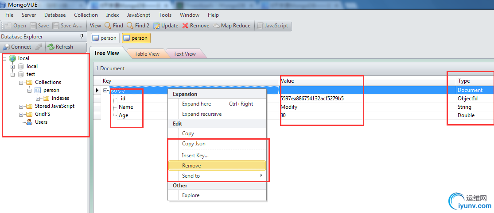
Task: Click the Connect button in Database Explorer
Action: pyautogui.click(x=17, y=47)
